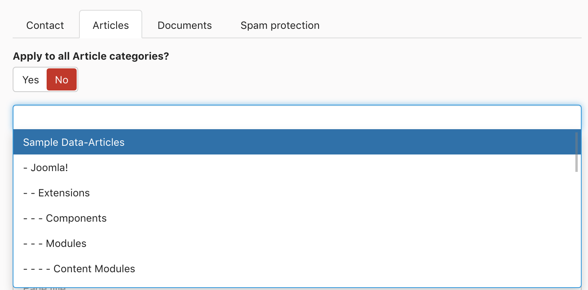Click the red No toggle button
Screen dimensions: 588x290
[x=62, y=80]
